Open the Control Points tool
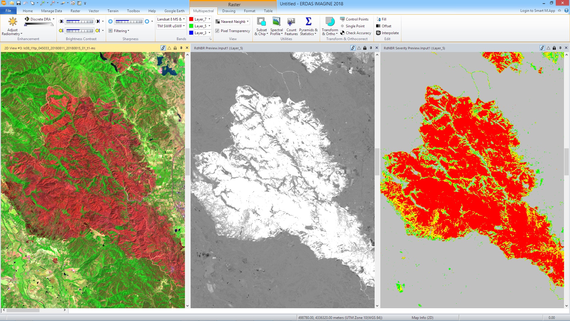 click(x=355, y=19)
